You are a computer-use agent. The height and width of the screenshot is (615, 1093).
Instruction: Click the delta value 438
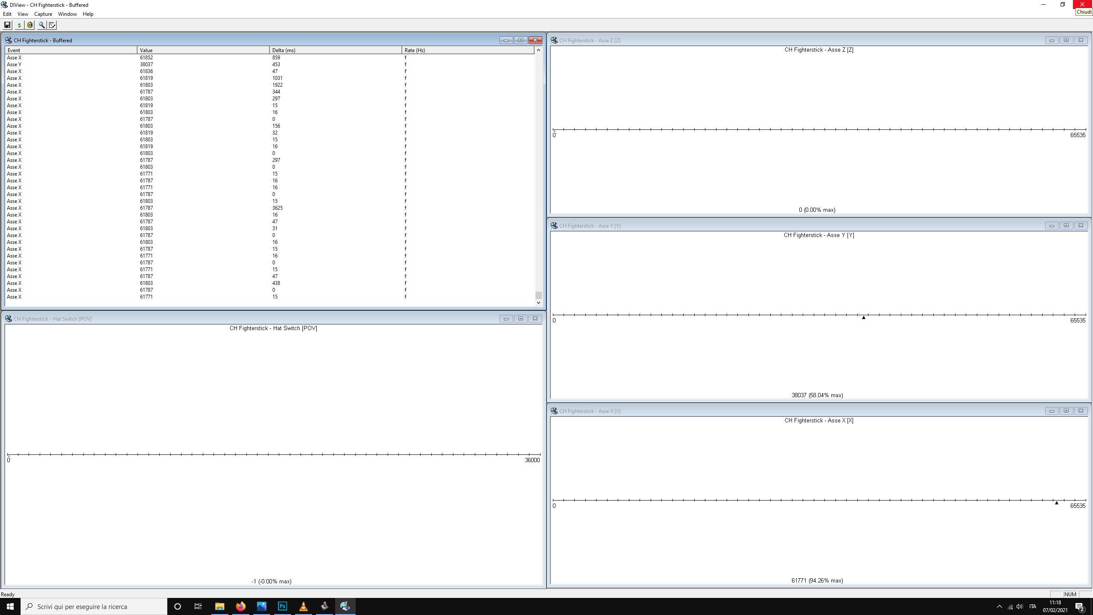[x=276, y=283]
